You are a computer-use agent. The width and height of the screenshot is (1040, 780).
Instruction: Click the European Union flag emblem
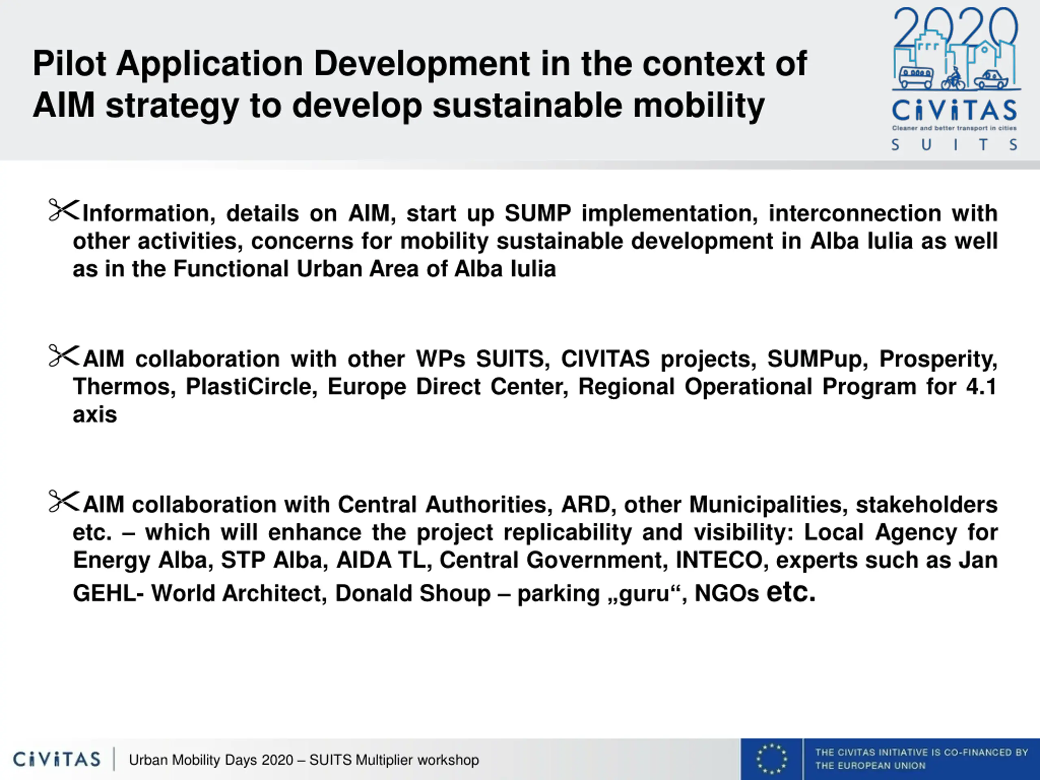771,759
